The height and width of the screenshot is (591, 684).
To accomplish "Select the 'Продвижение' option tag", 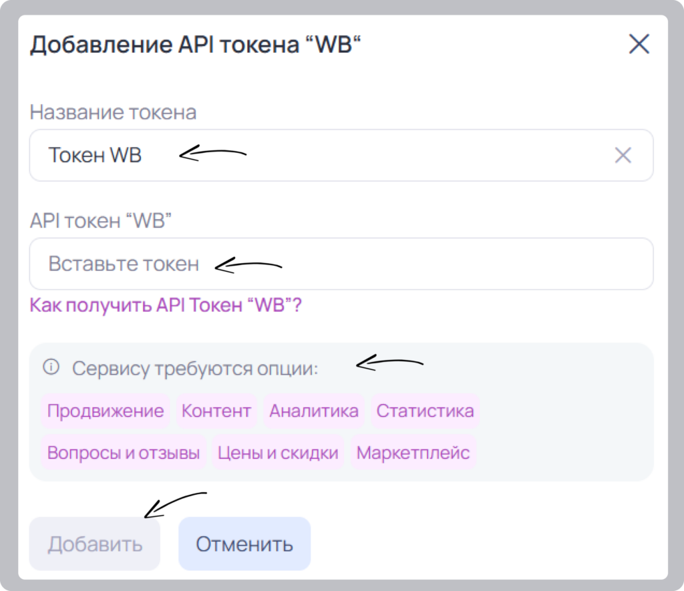I will coord(106,411).
